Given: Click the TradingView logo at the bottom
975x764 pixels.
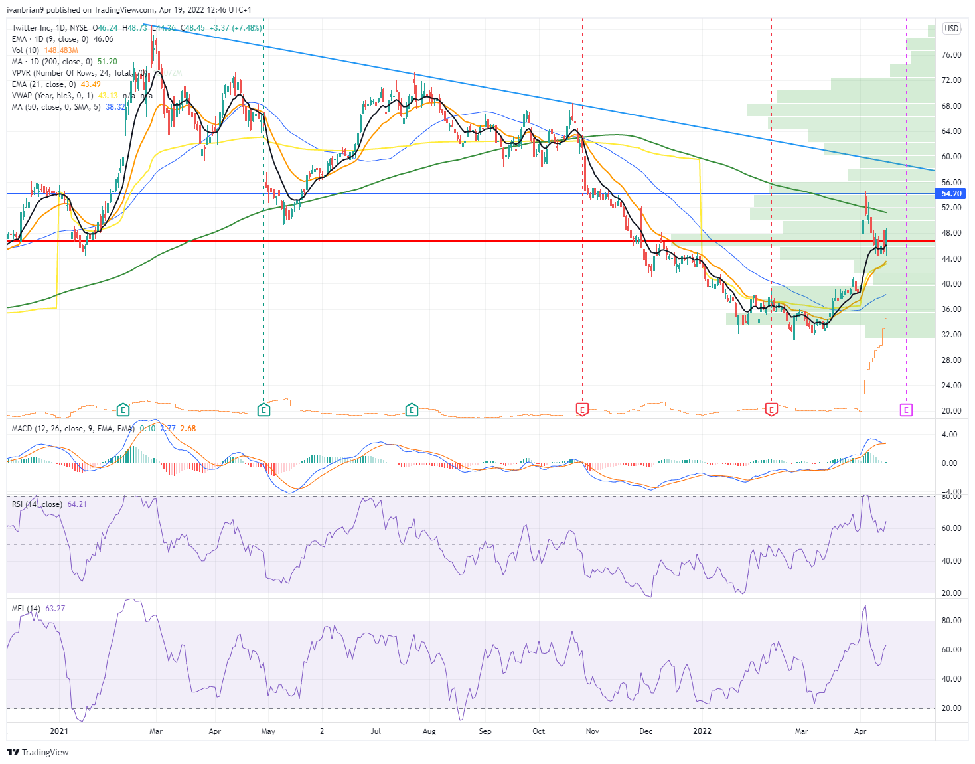Looking at the screenshot, I should click(x=38, y=752).
